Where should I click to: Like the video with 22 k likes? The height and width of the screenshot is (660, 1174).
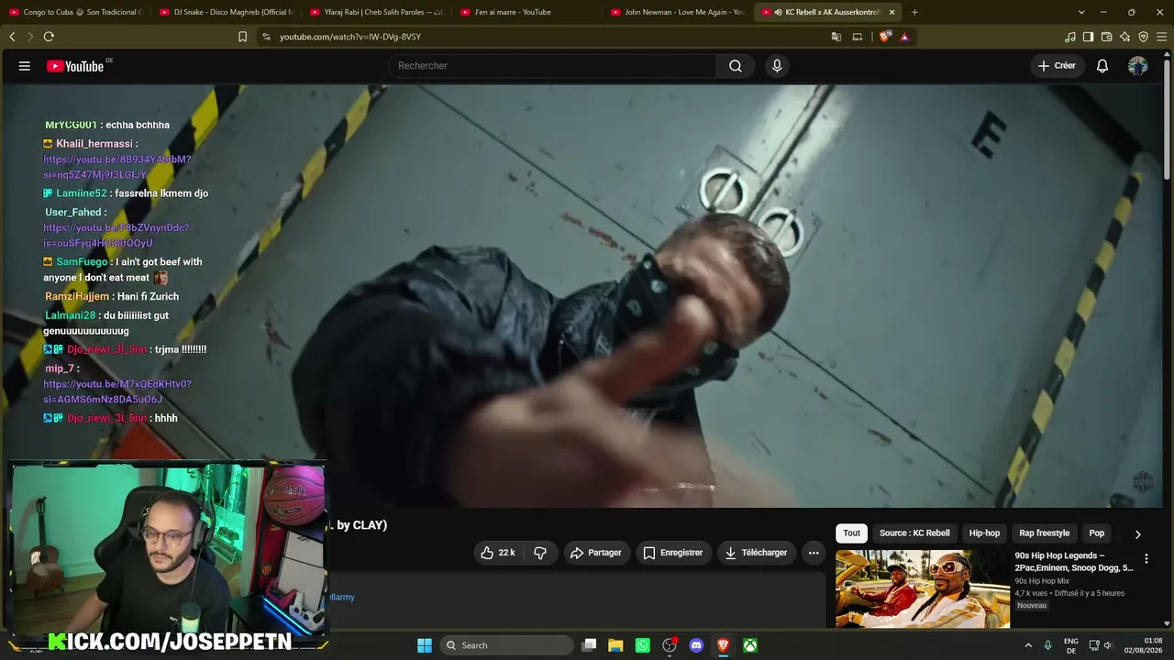[x=498, y=553]
